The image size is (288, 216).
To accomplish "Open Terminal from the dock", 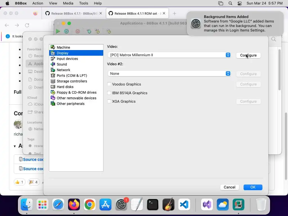I will point(153,204).
